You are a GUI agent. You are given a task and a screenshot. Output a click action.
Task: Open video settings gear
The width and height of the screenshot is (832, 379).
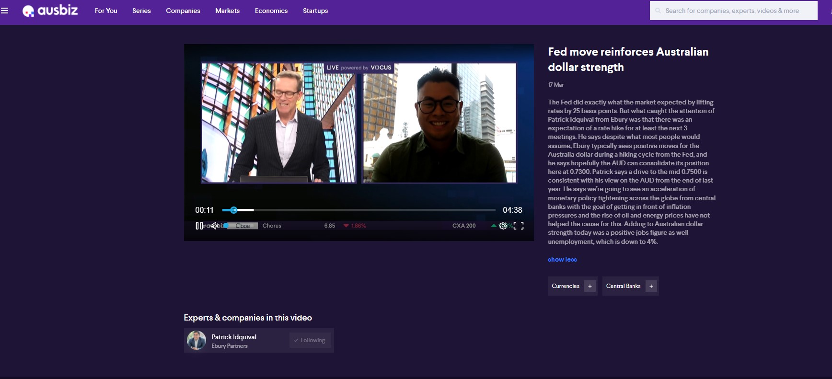[x=503, y=226]
